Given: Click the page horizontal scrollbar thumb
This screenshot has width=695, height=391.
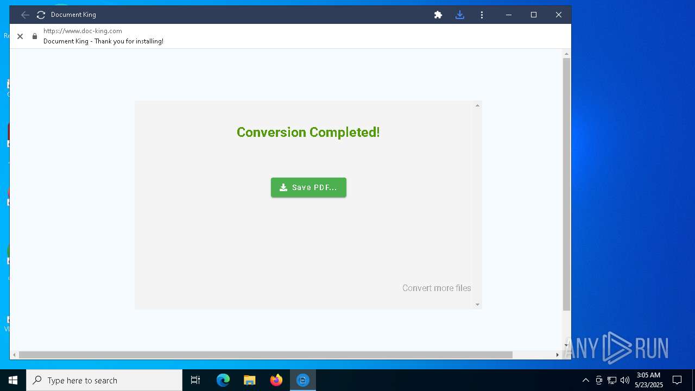Looking at the screenshot, I should click(266, 355).
